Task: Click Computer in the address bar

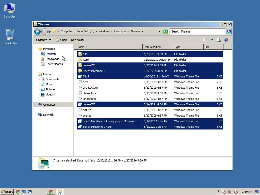Action: click(x=67, y=31)
